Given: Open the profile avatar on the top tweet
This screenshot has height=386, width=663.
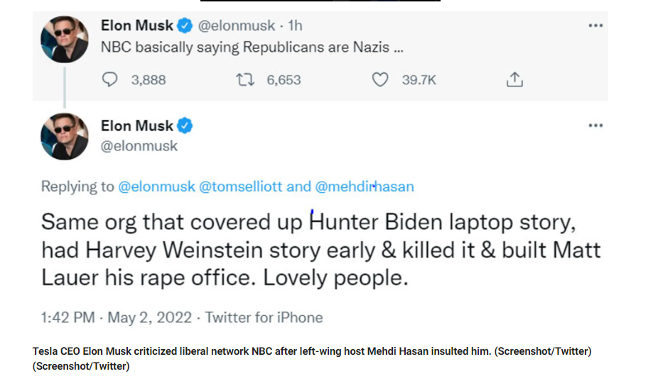Looking at the screenshot, I should coord(65,39).
